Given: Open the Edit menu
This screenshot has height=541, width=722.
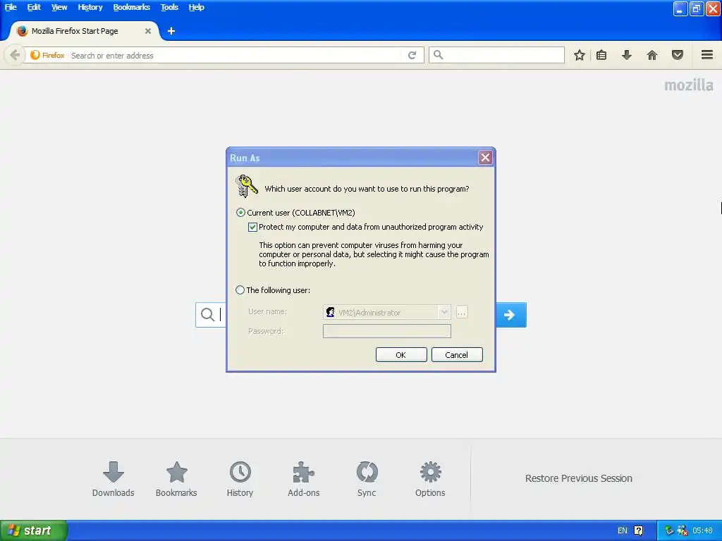Looking at the screenshot, I should click(x=34, y=7).
